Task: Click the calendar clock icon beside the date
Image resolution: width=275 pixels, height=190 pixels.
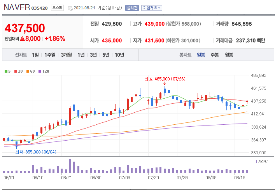Action: 70,8
